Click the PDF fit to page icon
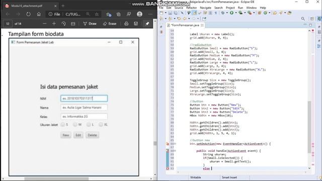 (73, 24)
